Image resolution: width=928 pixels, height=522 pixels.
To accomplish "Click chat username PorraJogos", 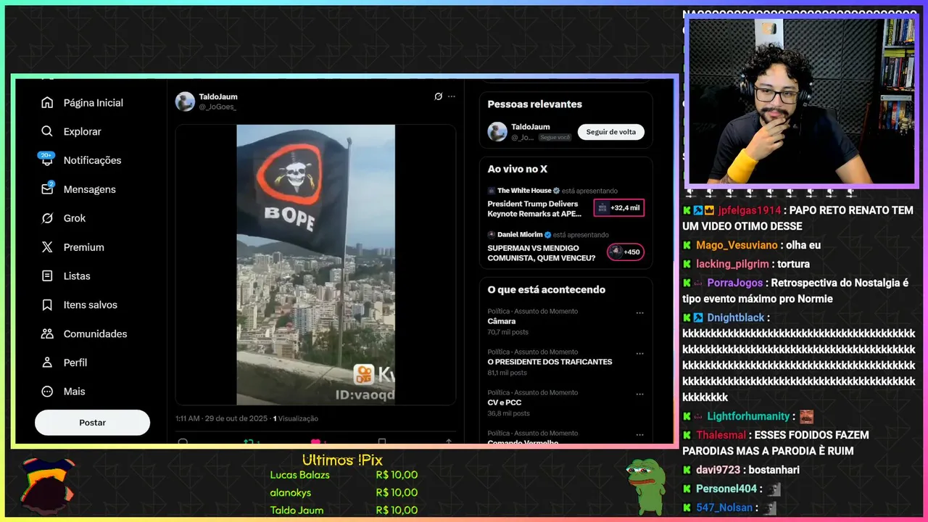I will tap(735, 283).
